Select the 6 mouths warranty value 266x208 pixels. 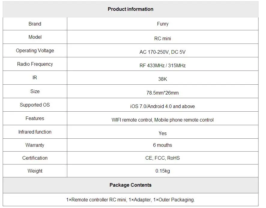pyautogui.click(x=162, y=145)
